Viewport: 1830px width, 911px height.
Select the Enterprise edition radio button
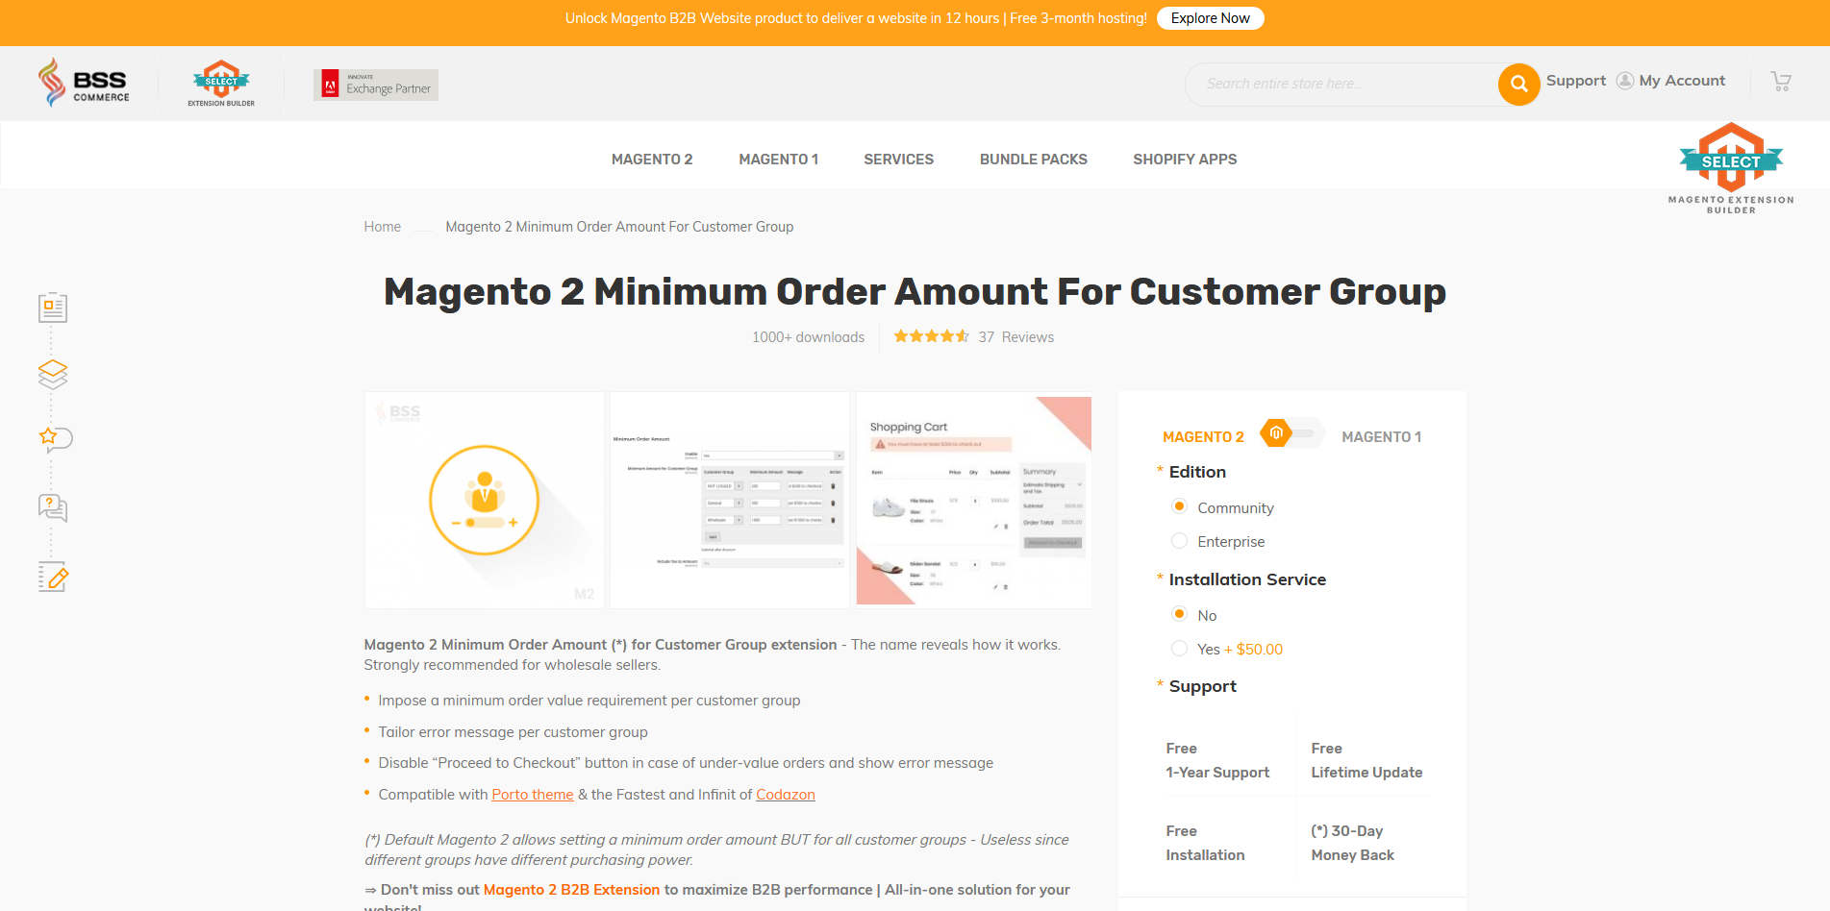click(x=1179, y=540)
